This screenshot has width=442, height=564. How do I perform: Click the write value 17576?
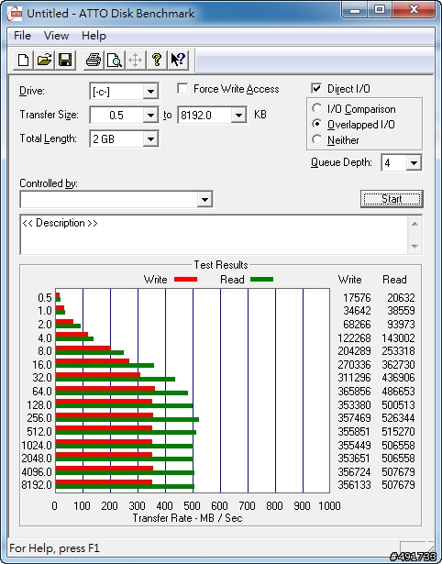[x=357, y=297]
